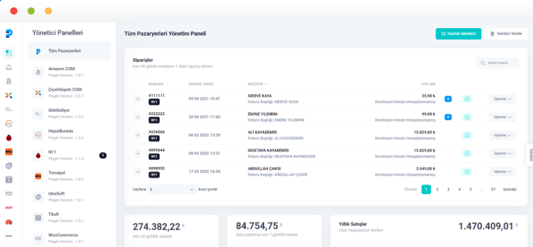Click the Genel Arama search field
Screen dimensions: 533x247
[x=498, y=63]
